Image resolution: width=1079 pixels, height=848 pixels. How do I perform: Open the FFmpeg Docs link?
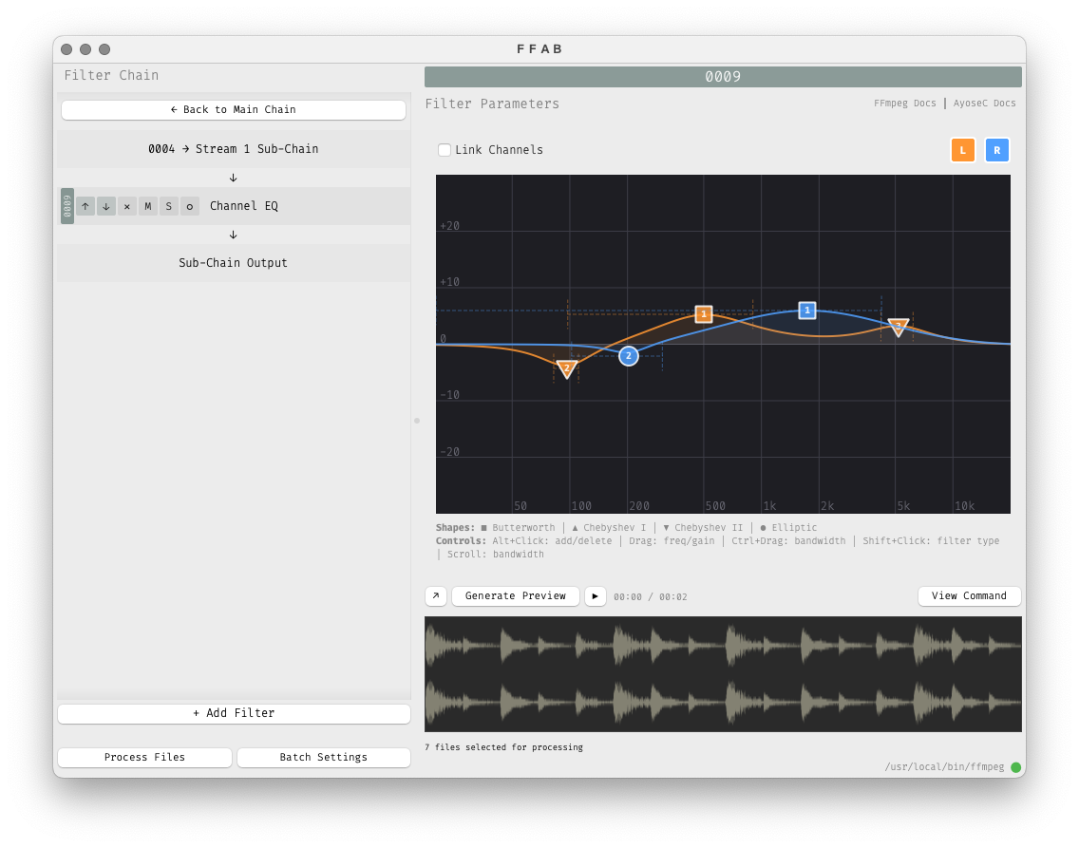[x=904, y=104]
